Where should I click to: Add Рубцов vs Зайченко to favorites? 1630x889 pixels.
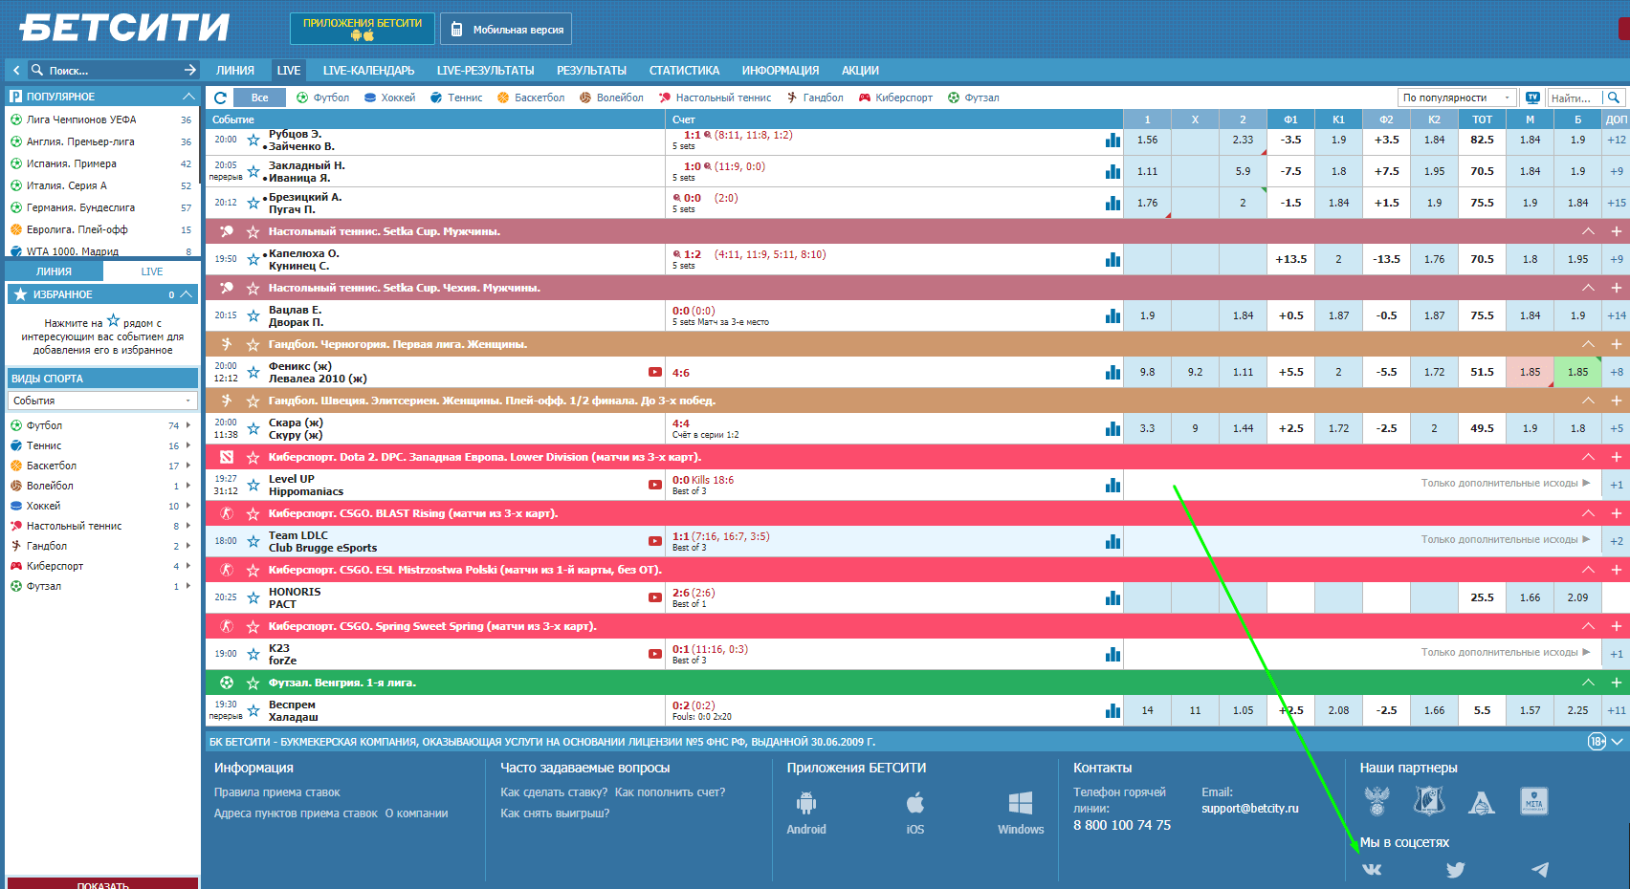pyautogui.click(x=253, y=141)
